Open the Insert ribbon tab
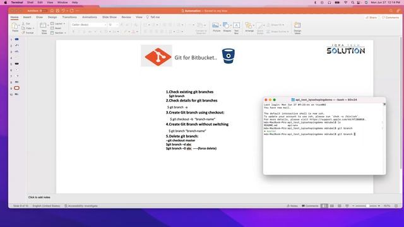 pos(27,17)
